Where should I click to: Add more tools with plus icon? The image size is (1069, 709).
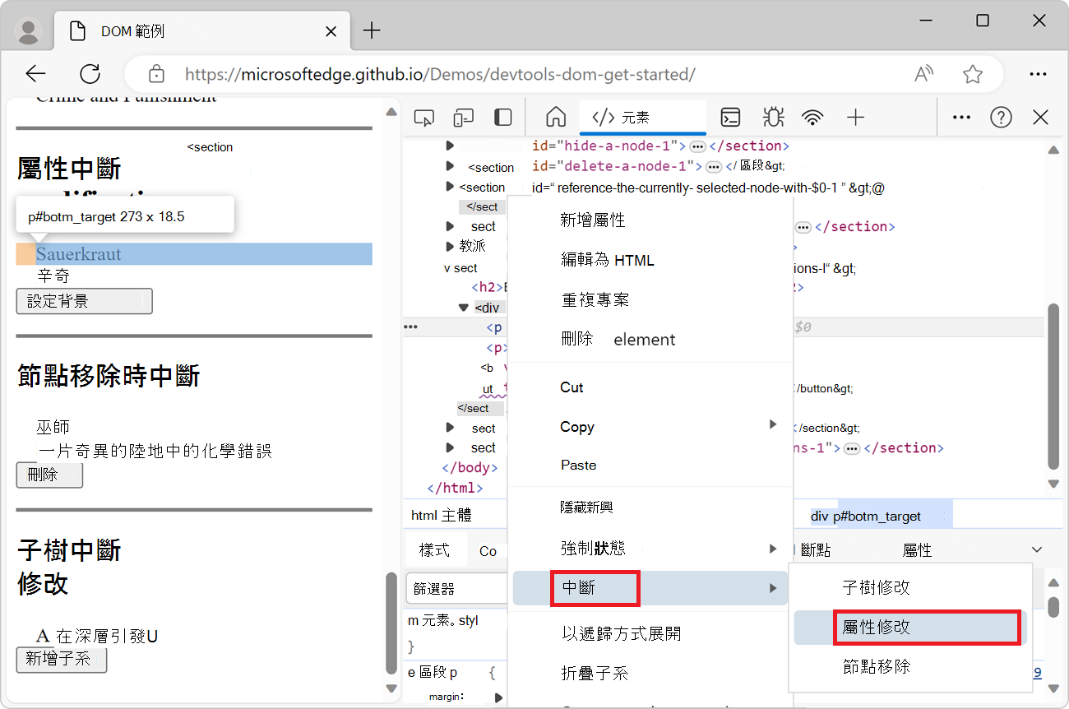click(856, 118)
